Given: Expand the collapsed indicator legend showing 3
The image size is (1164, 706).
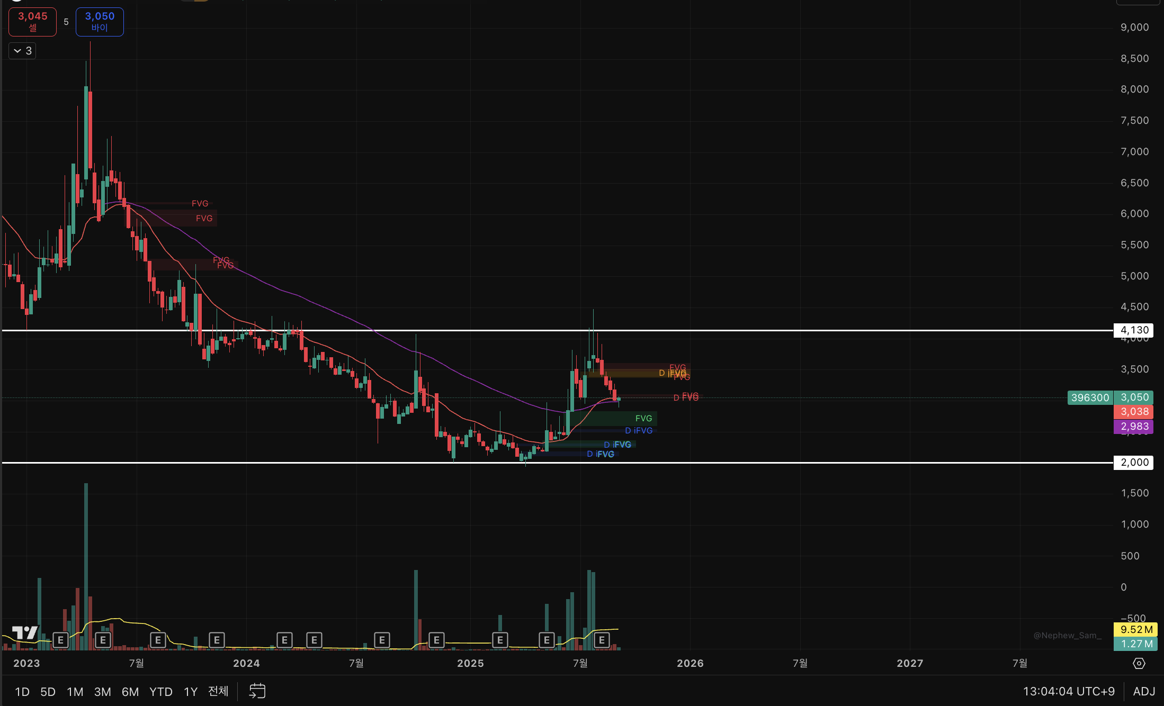Looking at the screenshot, I should [22, 51].
